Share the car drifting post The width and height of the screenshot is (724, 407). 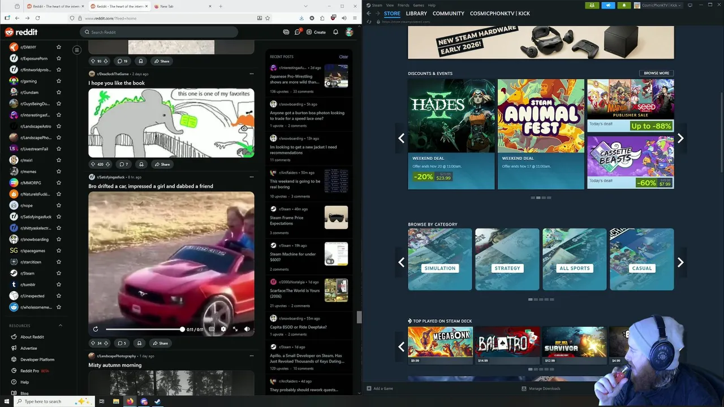point(161,343)
